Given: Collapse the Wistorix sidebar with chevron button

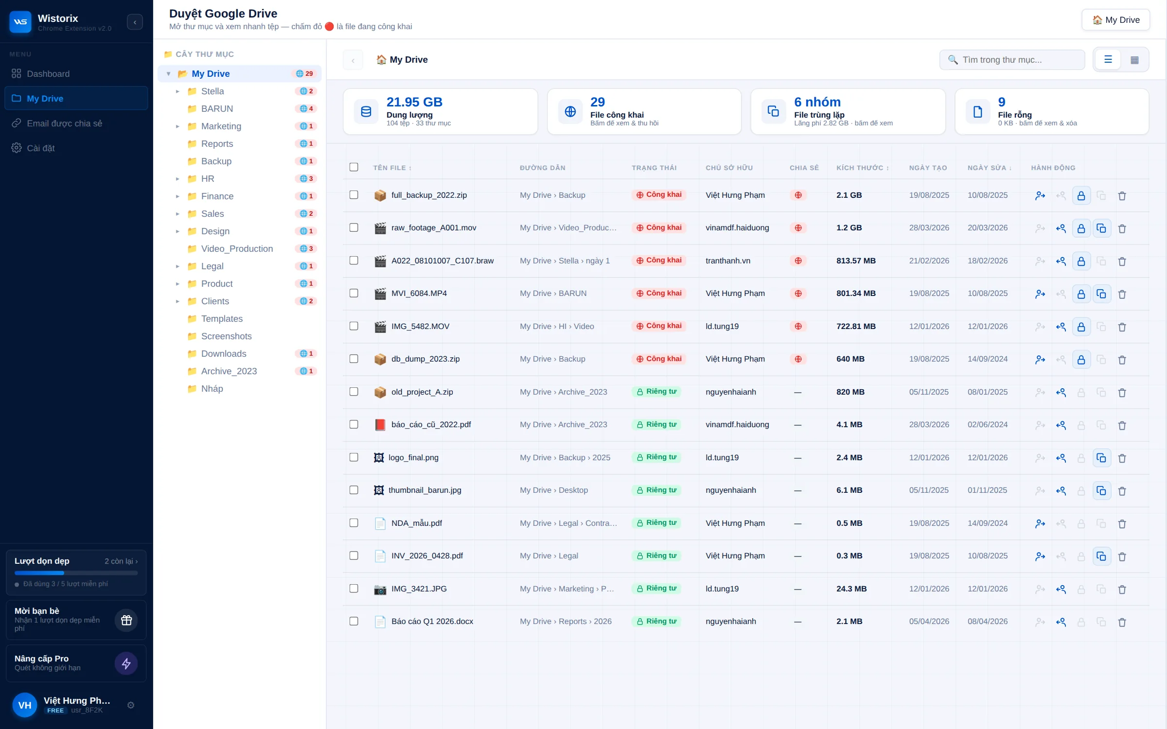Looking at the screenshot, I should [135, 22].
